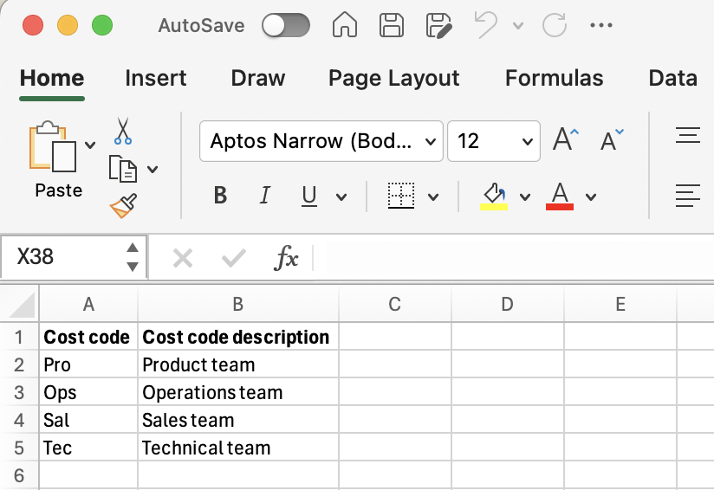Toggle Italic formatting

point(265,197)
